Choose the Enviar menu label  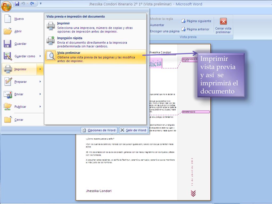tap(19, 94)
